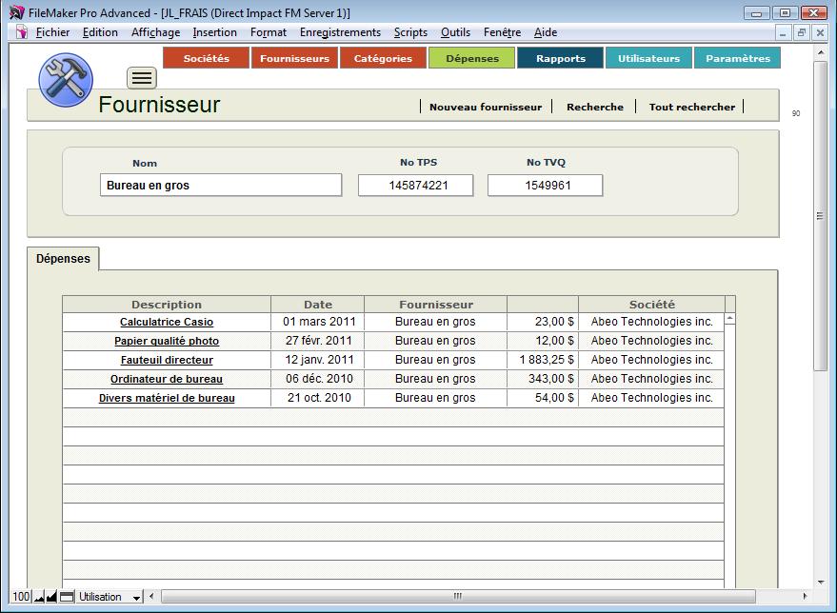Open the Utilisation mode dropdown
Image resolution: width=837 pixels, height=613 pixels.
tap(110, 597)
